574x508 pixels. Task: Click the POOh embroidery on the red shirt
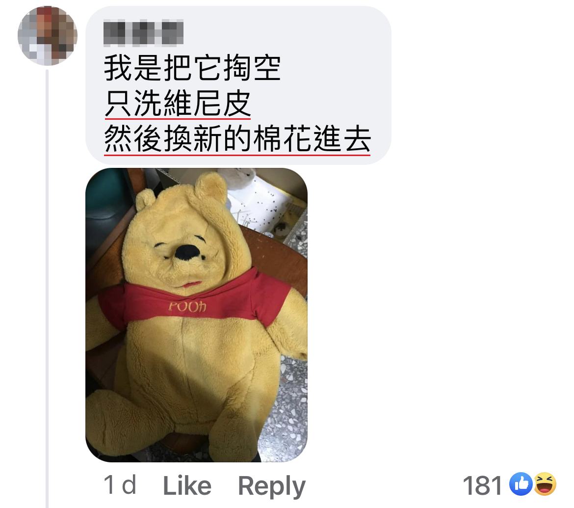coord(187,306)
